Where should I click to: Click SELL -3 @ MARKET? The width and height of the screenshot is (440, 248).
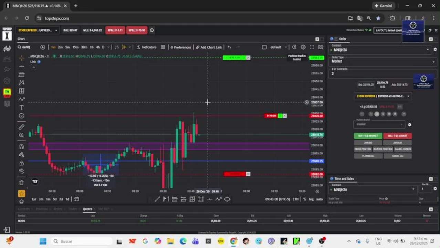397,136
